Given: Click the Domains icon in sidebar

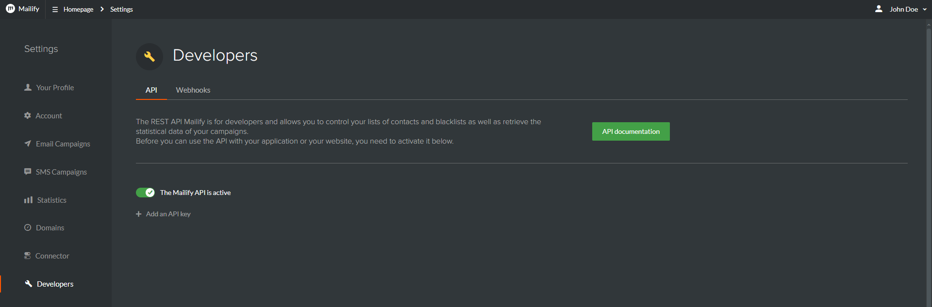Looking at the screenshot, I should point(28,227).
